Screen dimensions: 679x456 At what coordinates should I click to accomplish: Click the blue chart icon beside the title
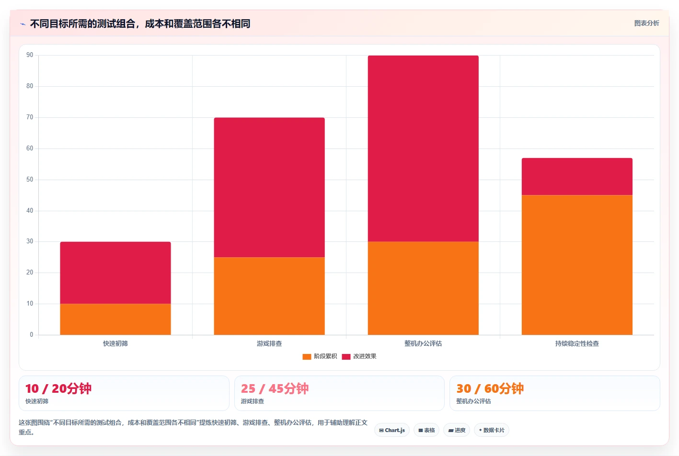point(23,24)
